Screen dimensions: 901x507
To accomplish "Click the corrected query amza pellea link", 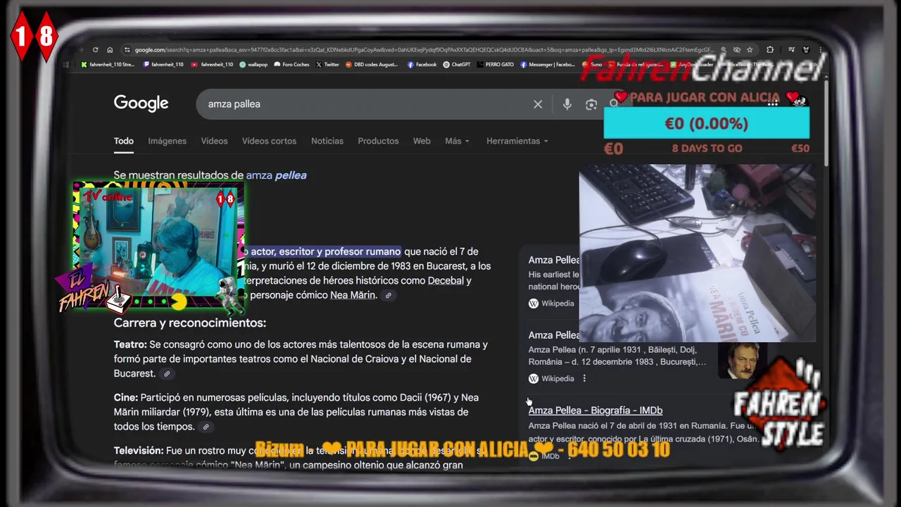I will pyautogui.click(x=276, y=175).
